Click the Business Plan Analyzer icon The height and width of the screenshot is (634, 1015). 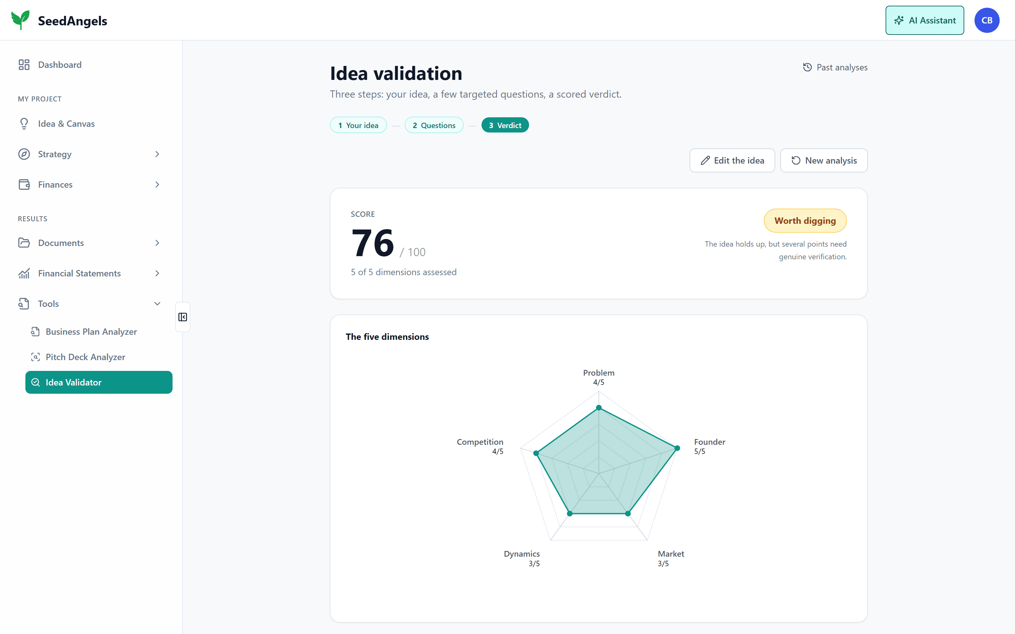(36, 332)
